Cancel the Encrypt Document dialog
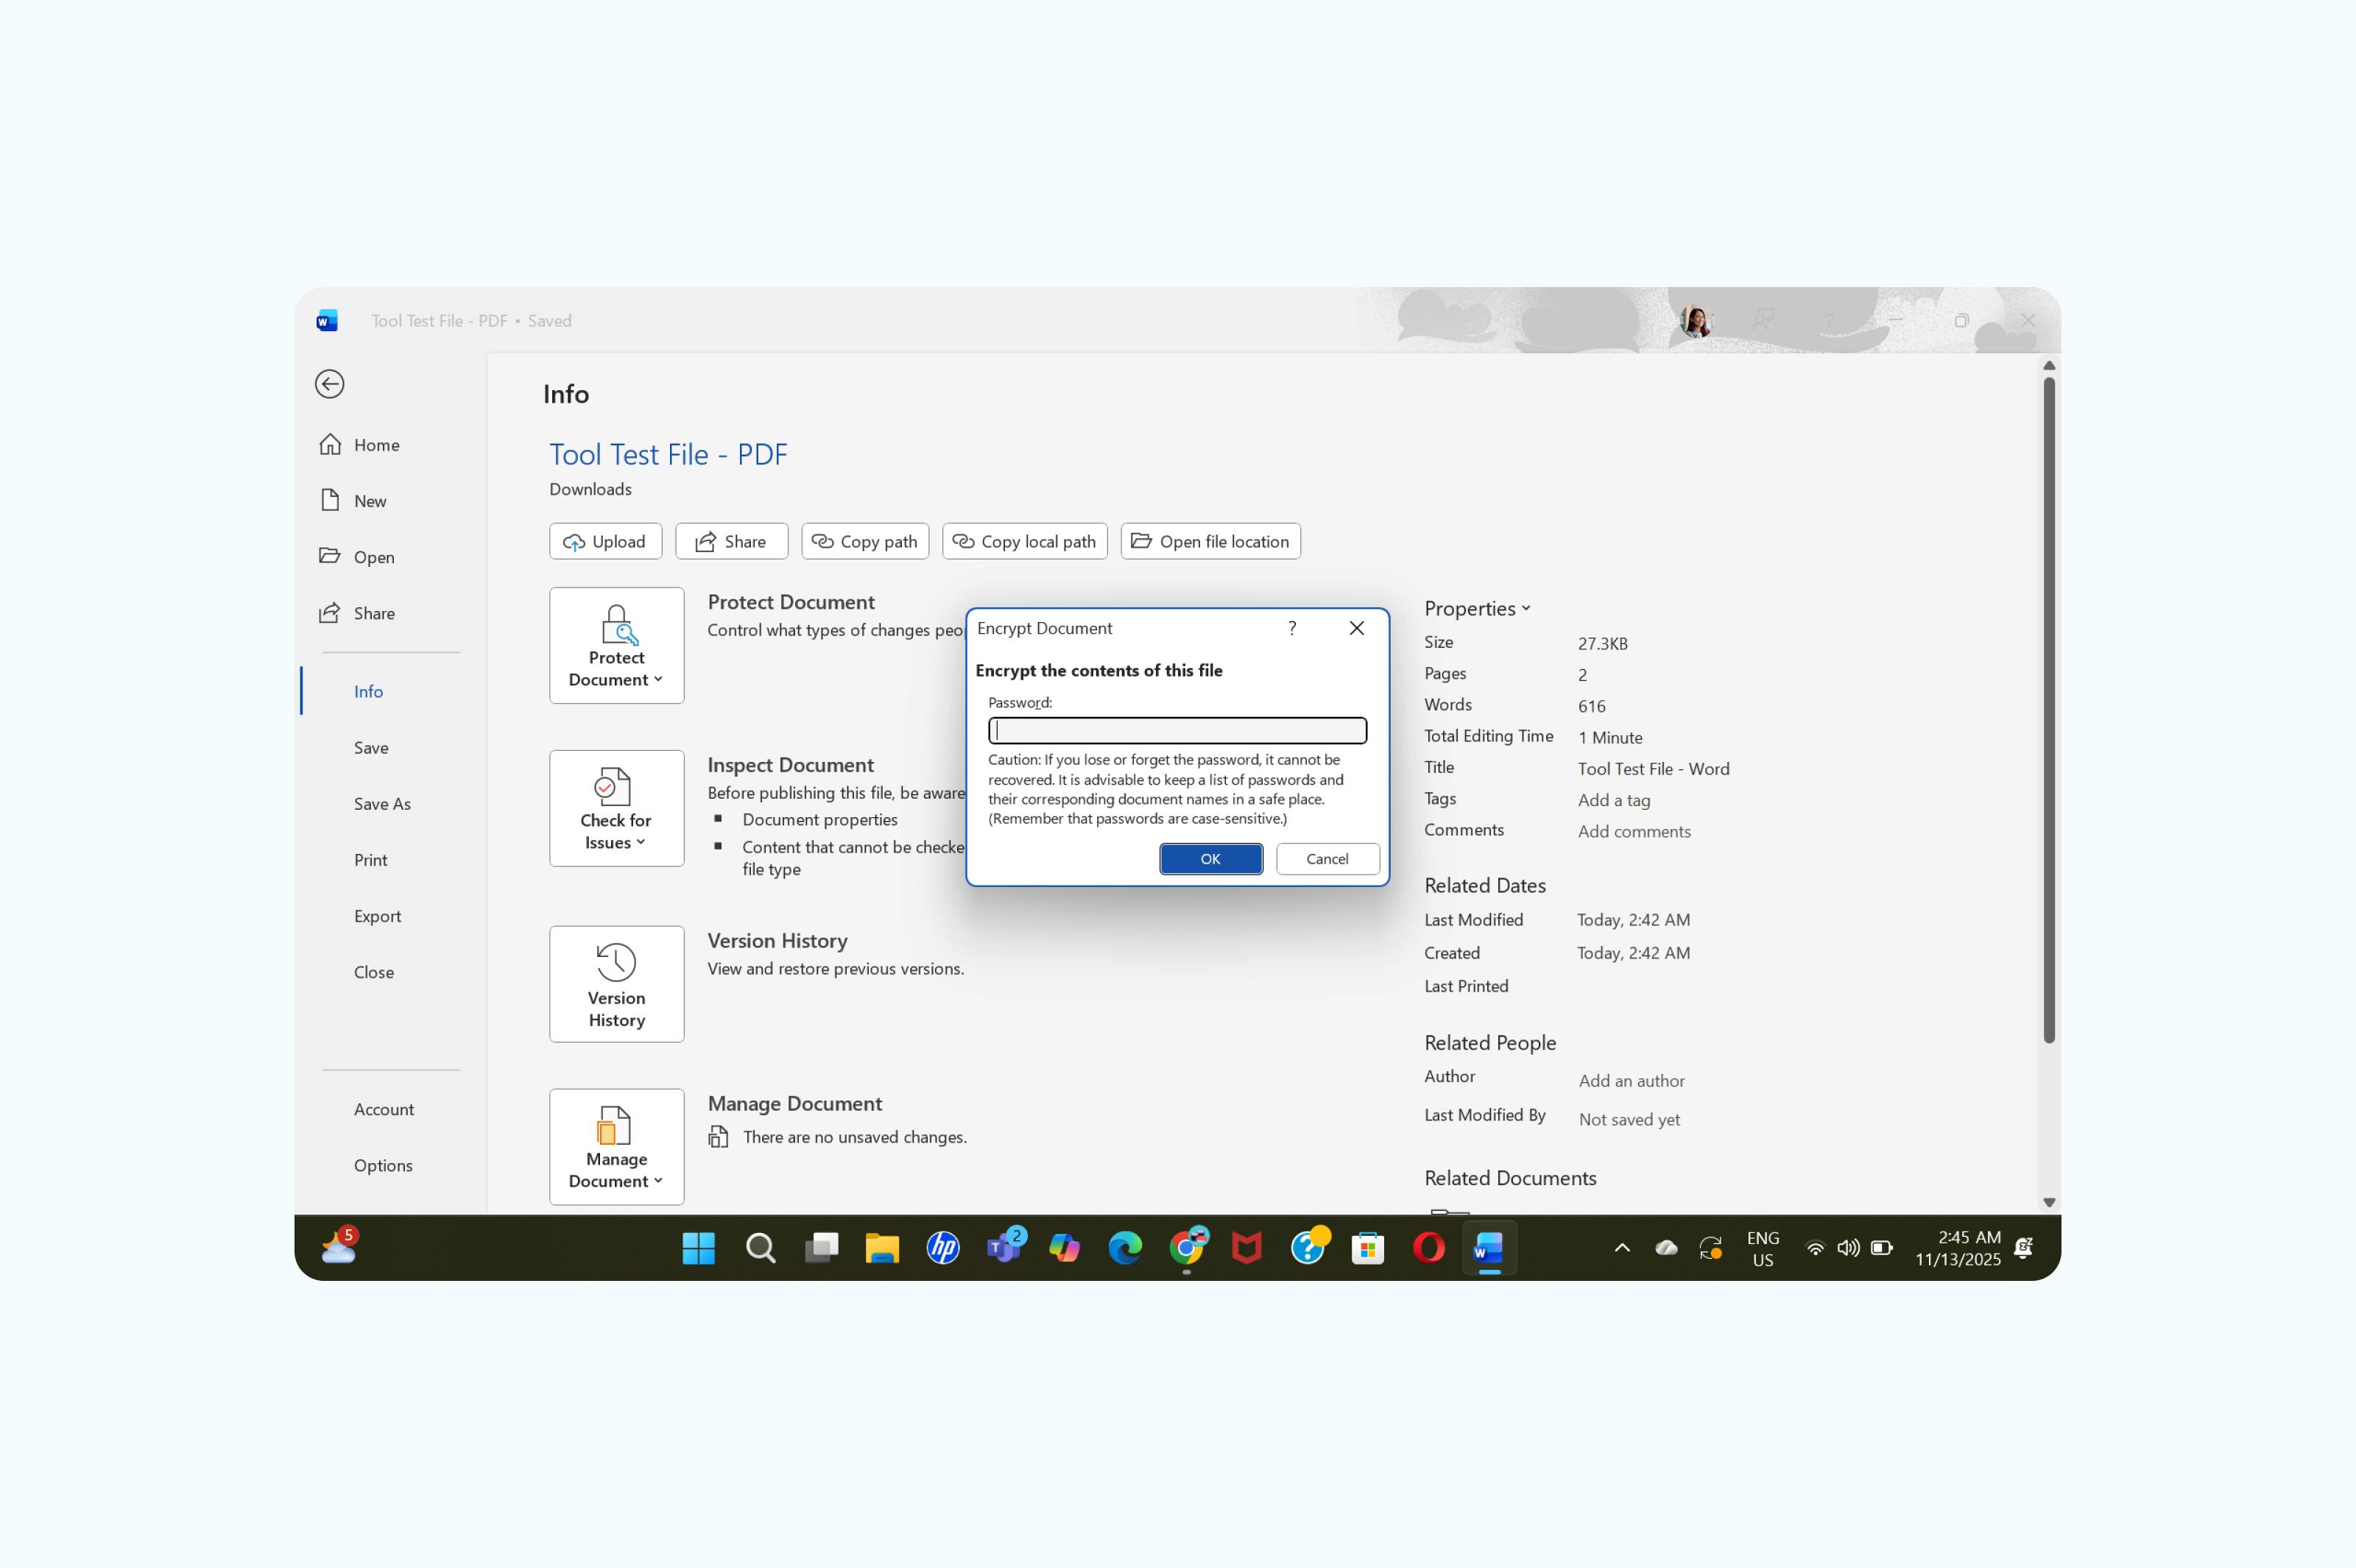This screenshot has width=2356, height=1568. pyautogui.click(x=1327, y=858)
